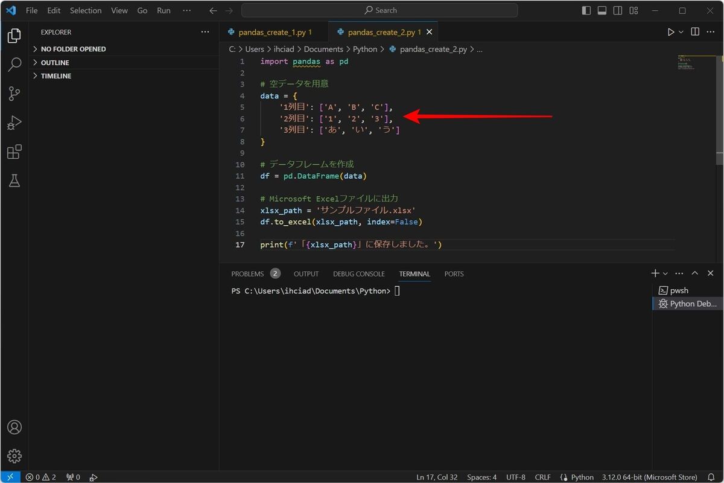Open the Run menu
This screenshot has height=483, width=724.
[164, 10]
